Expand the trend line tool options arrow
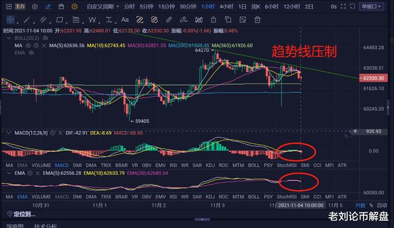The height and width of the screenshot is (228, 394). click(x=33, y=23)
